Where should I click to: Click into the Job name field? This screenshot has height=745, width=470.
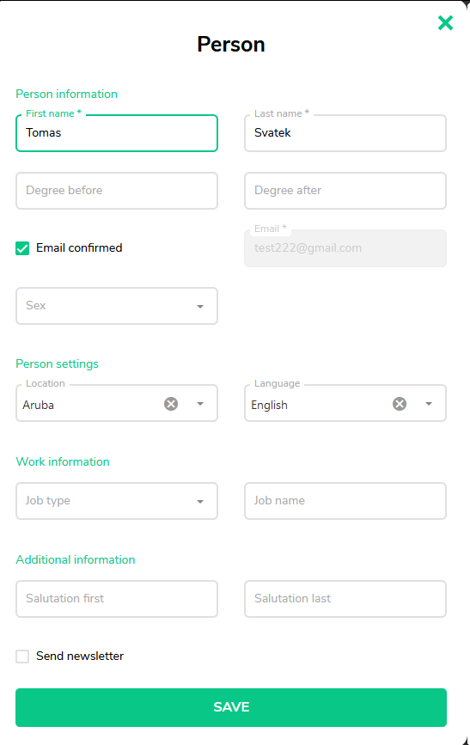click(345, 501)
